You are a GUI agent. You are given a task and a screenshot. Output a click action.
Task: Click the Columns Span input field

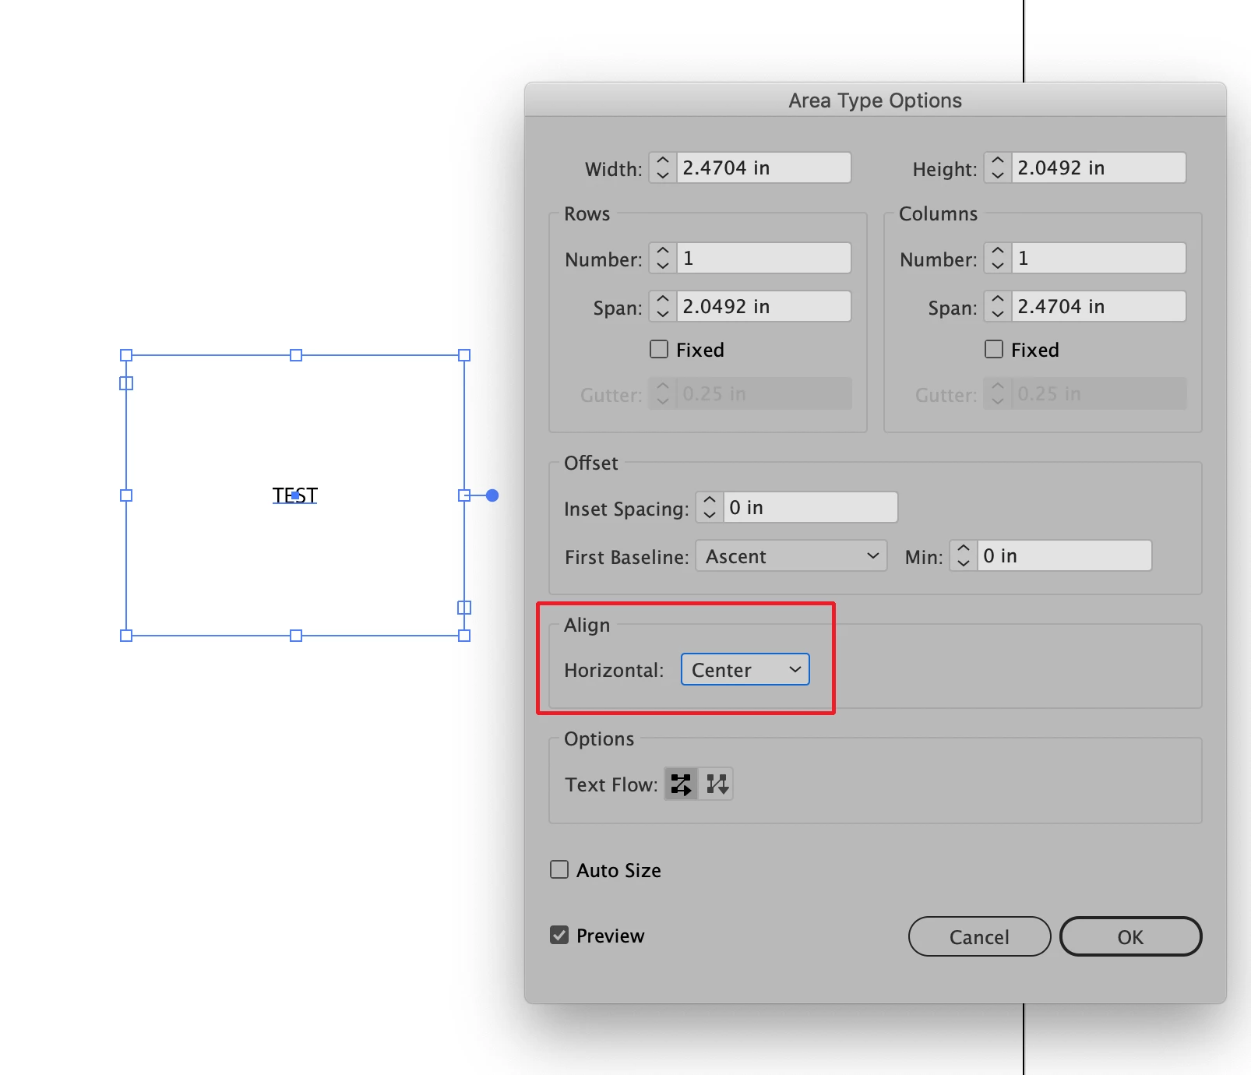tap(1099, 306)
